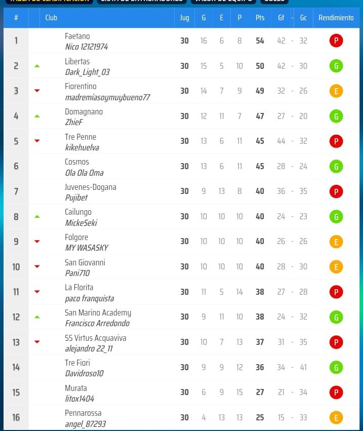The height and width of the screenshot is (431, 363).
Task: Click Fiorentino's orange E performance badge
Action: point(336,91)
